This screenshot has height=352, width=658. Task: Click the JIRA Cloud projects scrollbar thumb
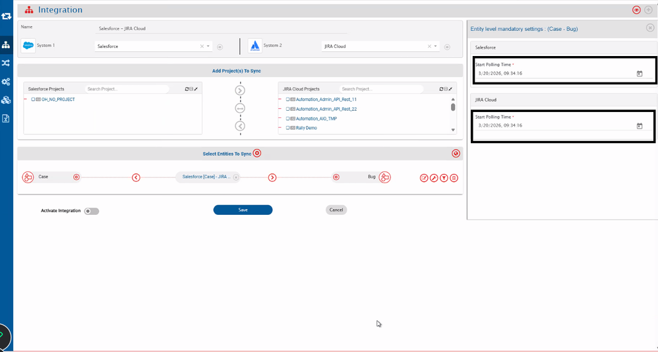pyautogui.click(x=453, y=107)
